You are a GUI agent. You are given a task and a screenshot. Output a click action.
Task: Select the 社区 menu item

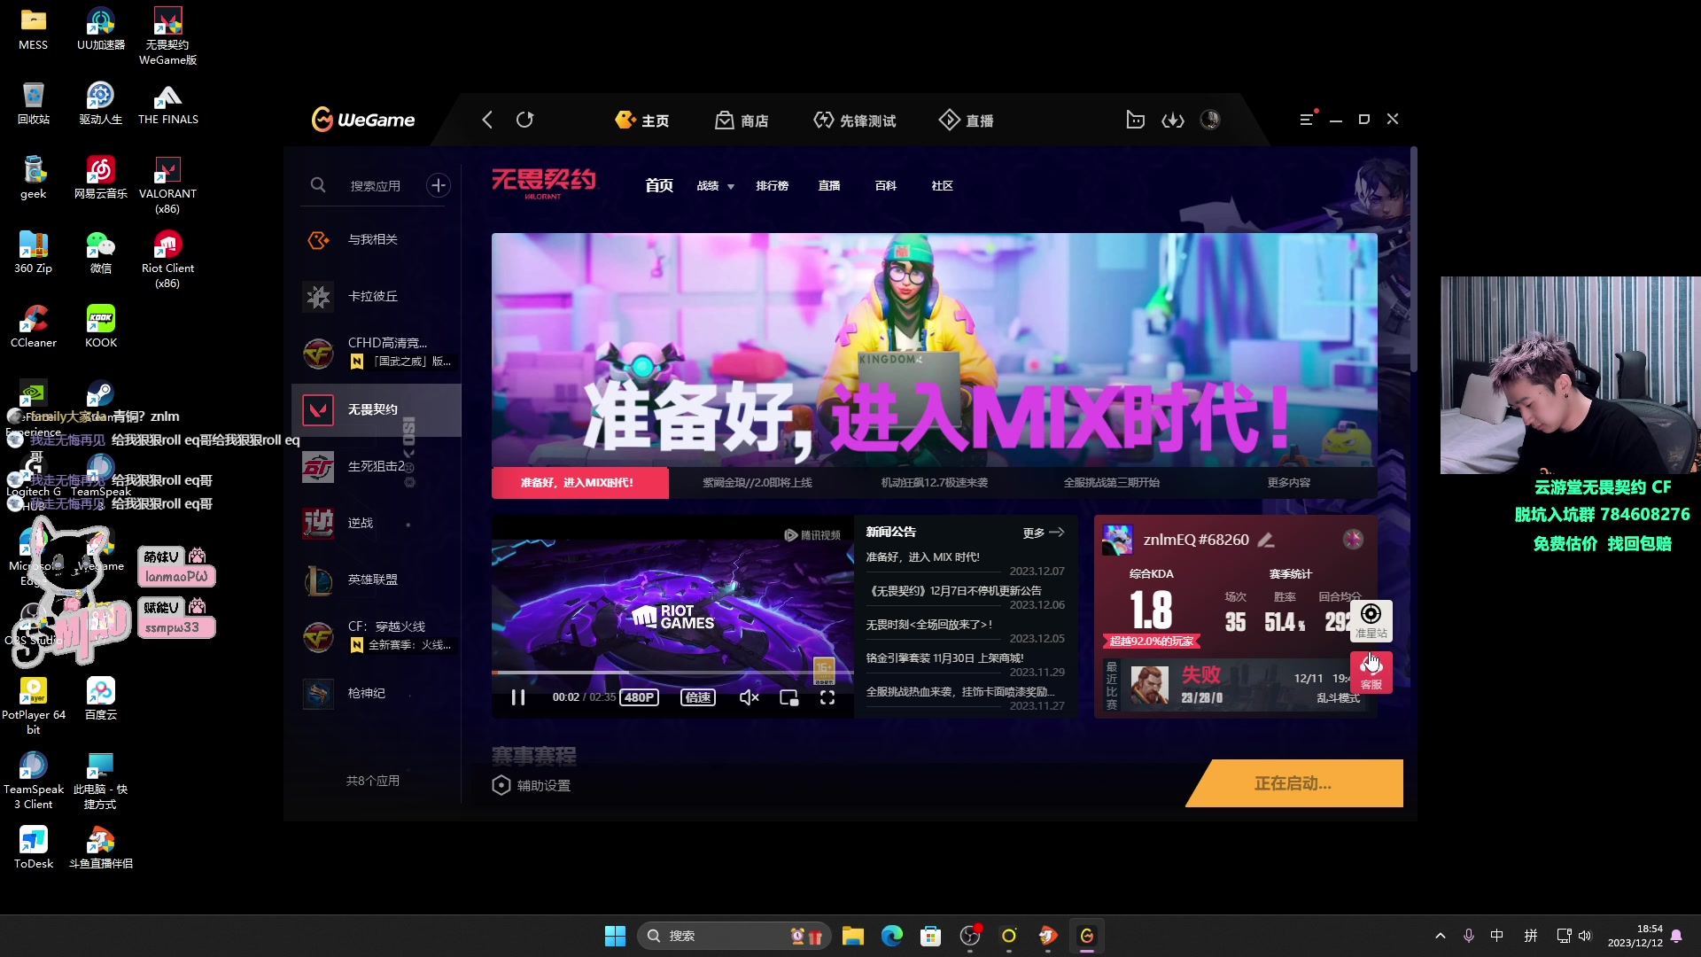[x=943, y=186]
